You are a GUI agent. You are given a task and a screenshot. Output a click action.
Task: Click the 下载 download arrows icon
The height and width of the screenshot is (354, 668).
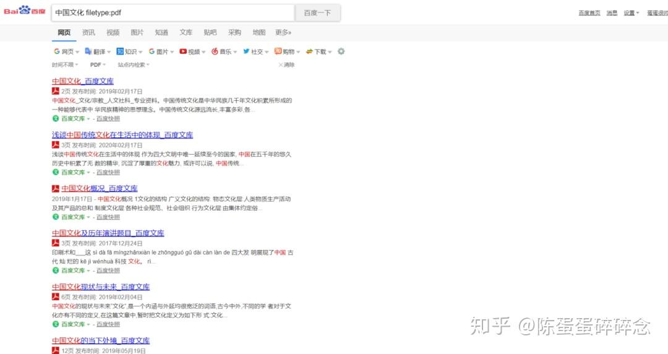click(x=310, y=51)
